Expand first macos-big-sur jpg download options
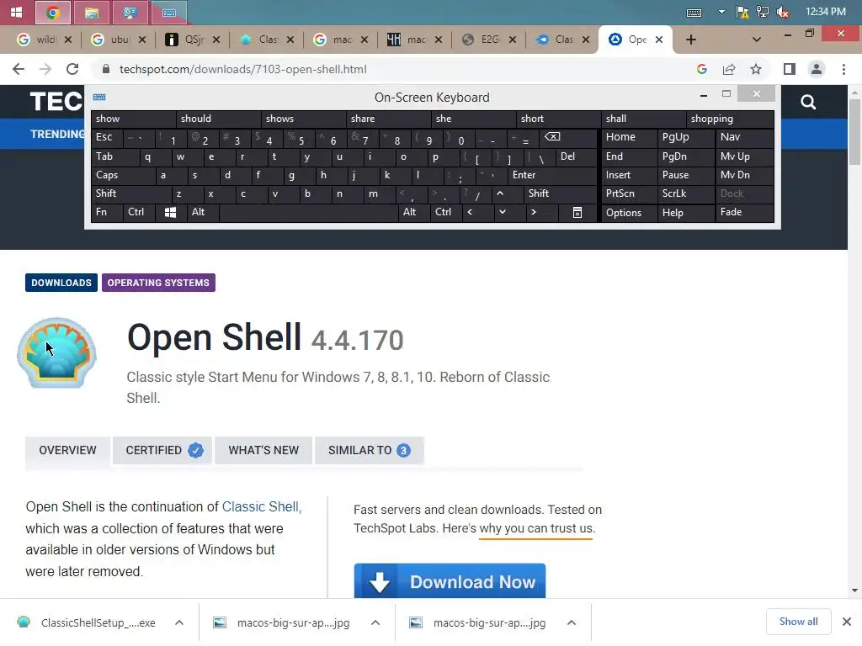 click(375, 622)
